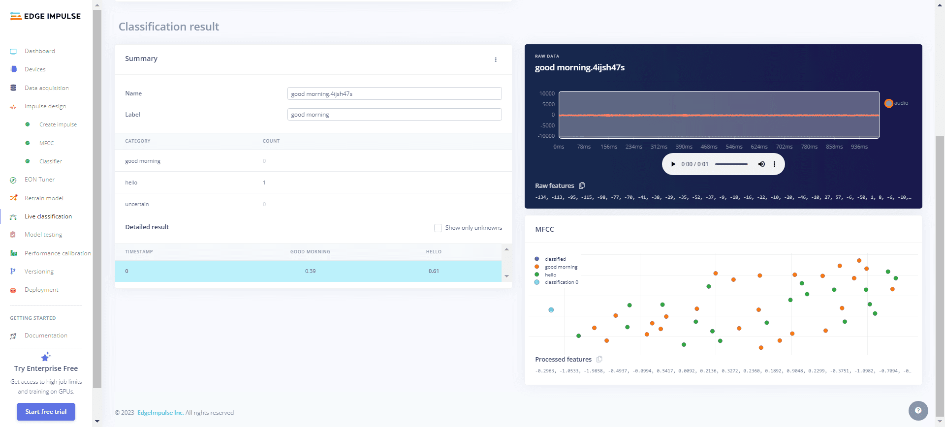This screenshot has height=427, width=945.
Task: Copy the Processed features values
Action: (x=599, y=359)
